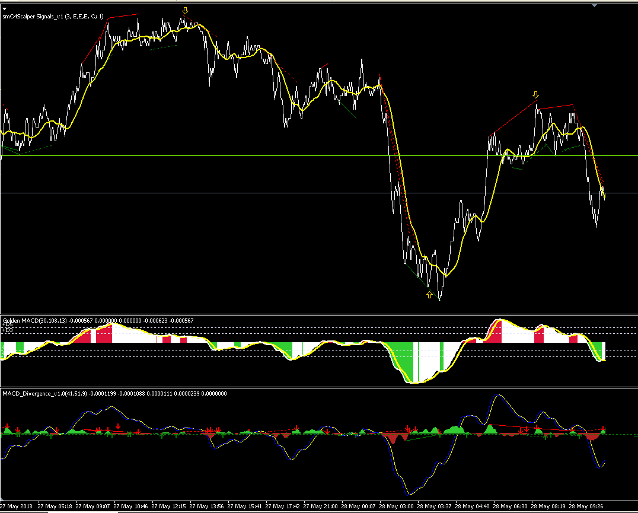
Task: Click the 27 May 09:07 time label
Action: 92,506
